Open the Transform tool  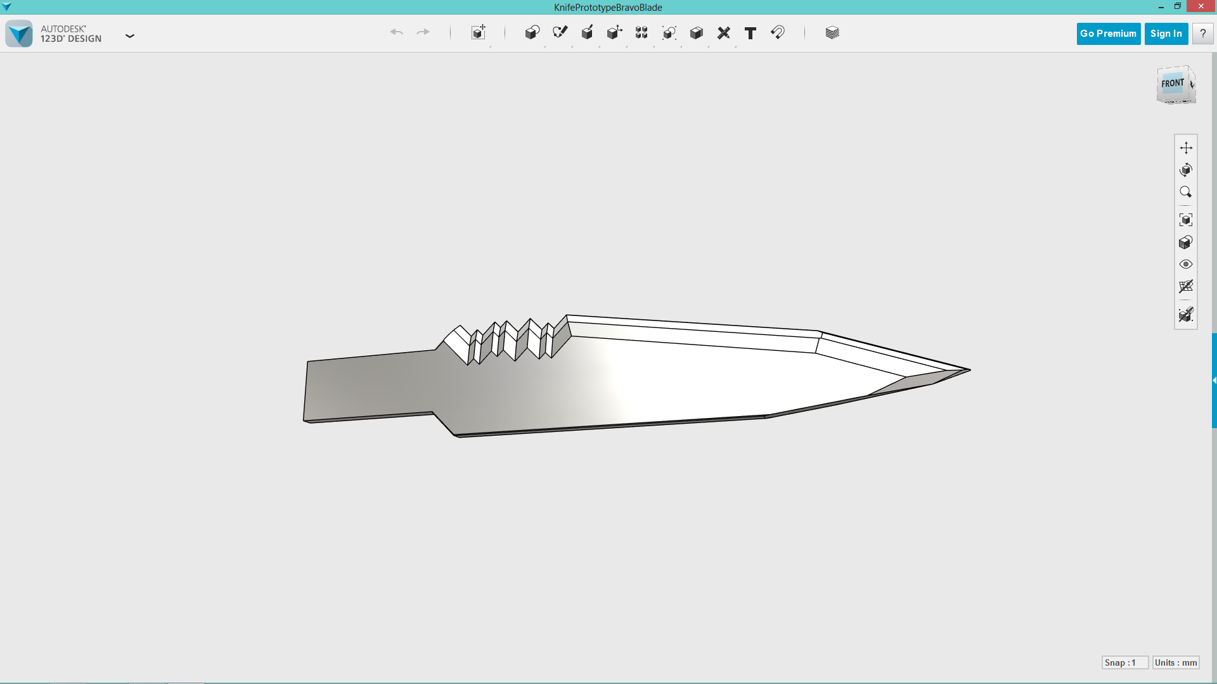(x=479, y=32)
